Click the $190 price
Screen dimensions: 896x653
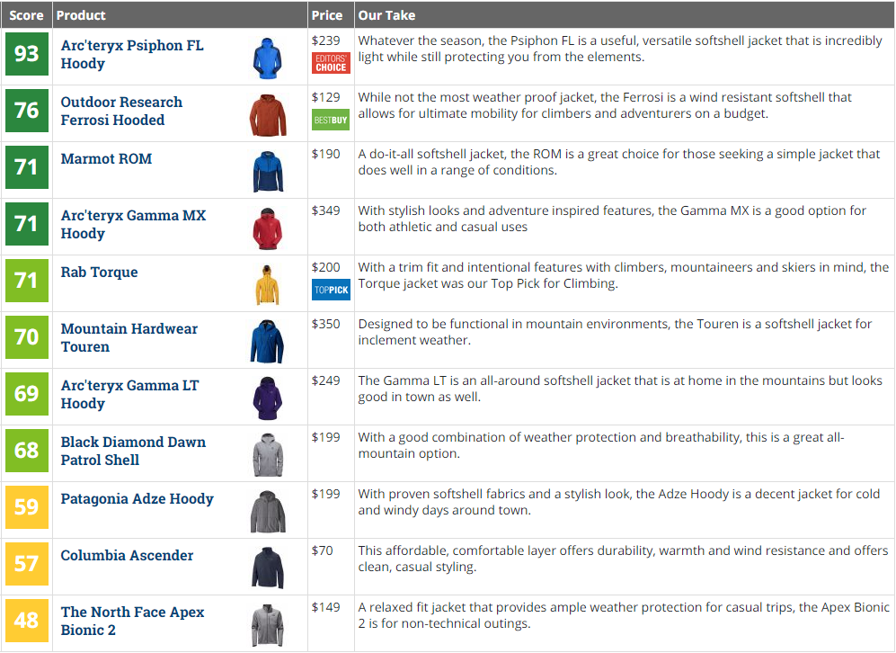coord(325,154)
